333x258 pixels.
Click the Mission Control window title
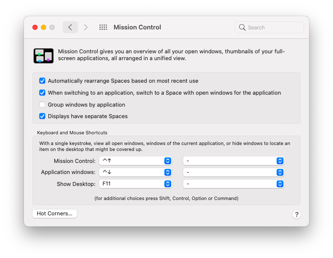point(137,27)
